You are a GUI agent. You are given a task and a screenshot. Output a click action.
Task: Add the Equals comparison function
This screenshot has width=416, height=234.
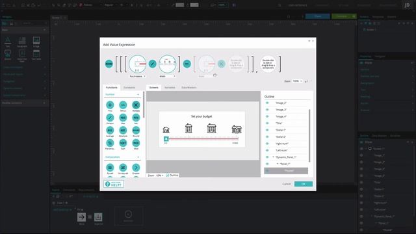[x=110, y=168]
